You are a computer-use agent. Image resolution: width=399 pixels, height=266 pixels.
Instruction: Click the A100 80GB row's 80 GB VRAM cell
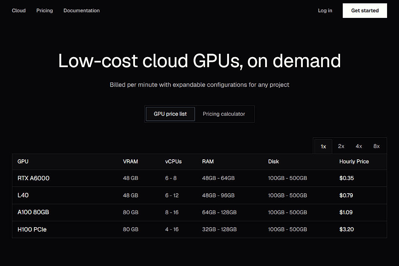131,212
